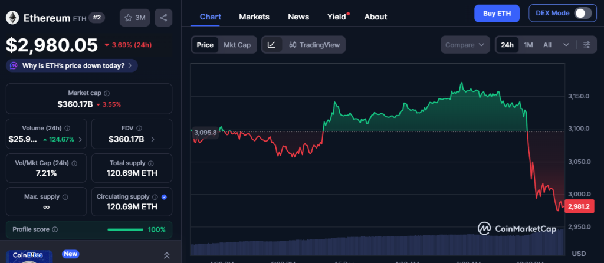Screen dimensions: 604x263
Task: Click the $2,980.05 price text
Action: [52, 45]
